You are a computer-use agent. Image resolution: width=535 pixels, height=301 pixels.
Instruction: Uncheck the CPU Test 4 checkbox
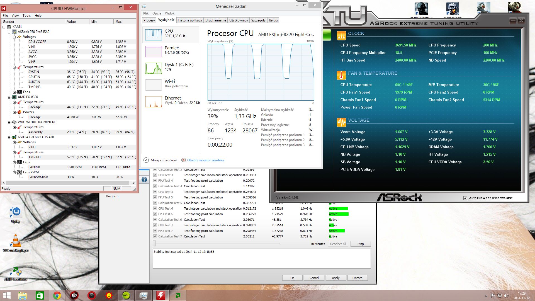155,175
